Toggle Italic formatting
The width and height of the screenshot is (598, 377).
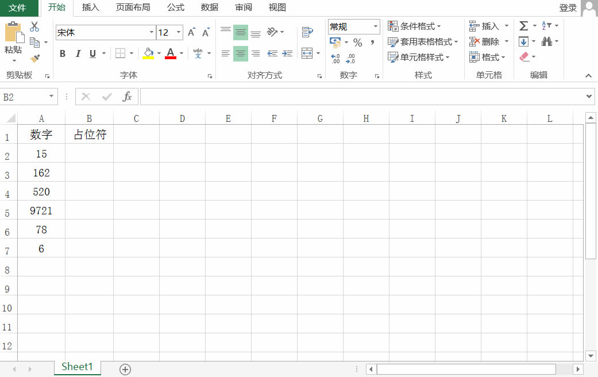(x=78, y=53)
